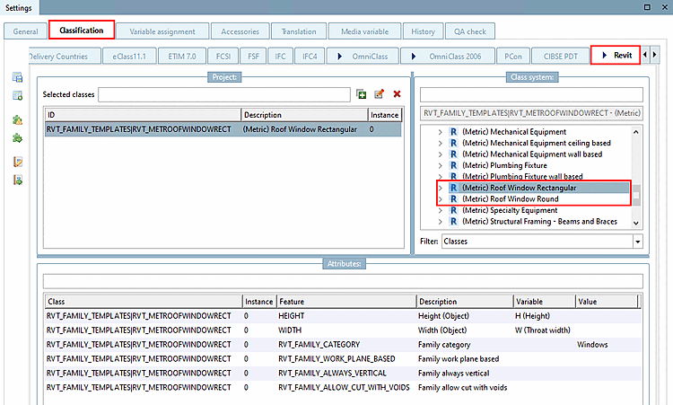This screenshot has height=405, width=673.
Task: Expand (Metric) Mechanical Equipment tree node
Action: (x=441, y=132)
